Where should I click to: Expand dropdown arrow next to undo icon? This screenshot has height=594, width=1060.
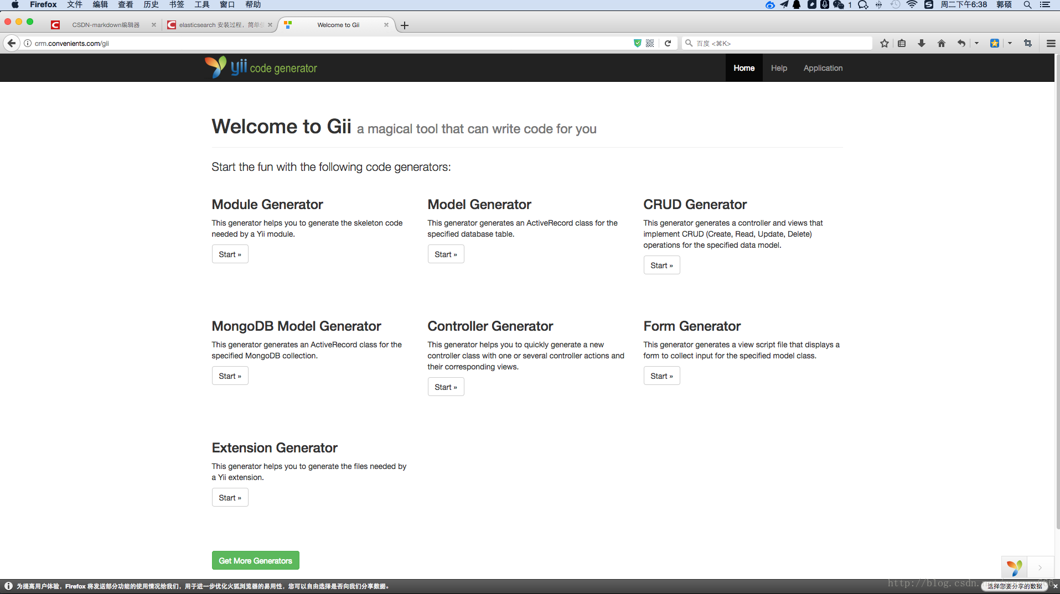[976, 43]
